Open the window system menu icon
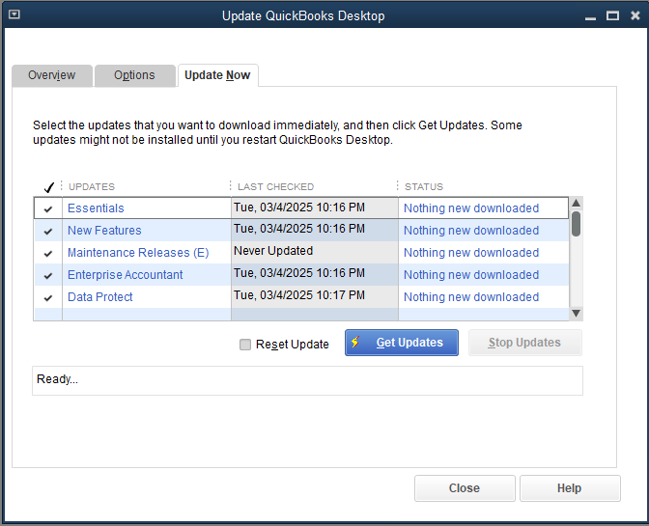The height and width of the screenshot is (526, 649). pos(14,14)
